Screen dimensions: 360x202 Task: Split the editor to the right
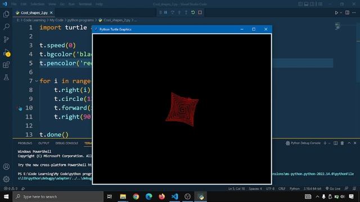tap(347, 12)
